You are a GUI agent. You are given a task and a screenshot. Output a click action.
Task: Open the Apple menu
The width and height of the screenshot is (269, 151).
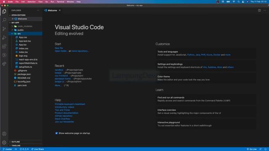pos(4,2)
